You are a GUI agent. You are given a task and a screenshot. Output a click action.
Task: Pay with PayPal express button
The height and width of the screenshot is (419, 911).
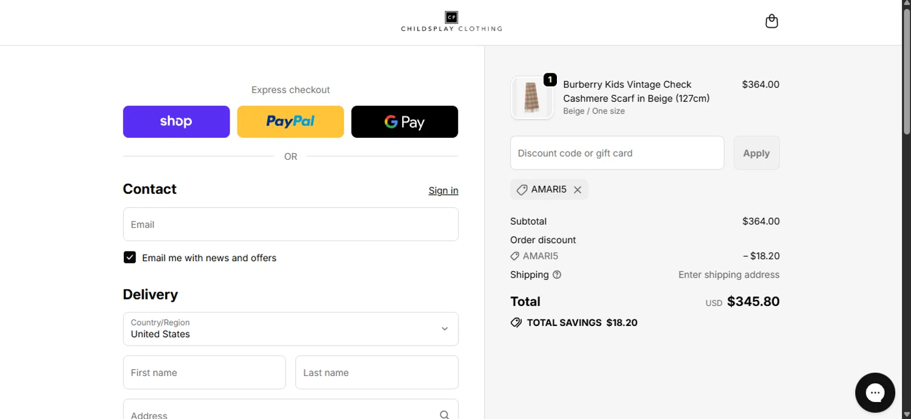(290, 121)
